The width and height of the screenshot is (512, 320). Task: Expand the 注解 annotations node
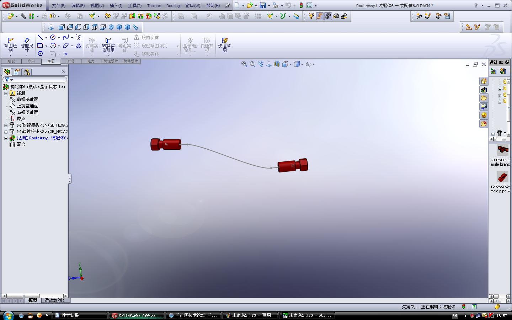[x=6, y=93]
